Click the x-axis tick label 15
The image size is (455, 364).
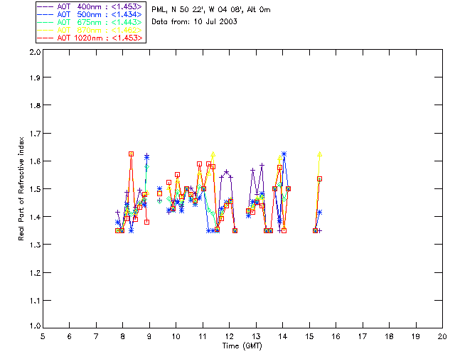309,336
